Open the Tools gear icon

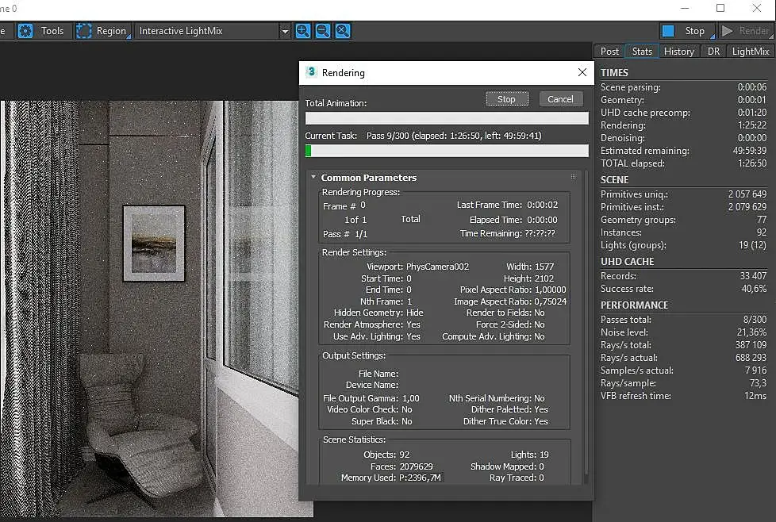tap(25, 31)
